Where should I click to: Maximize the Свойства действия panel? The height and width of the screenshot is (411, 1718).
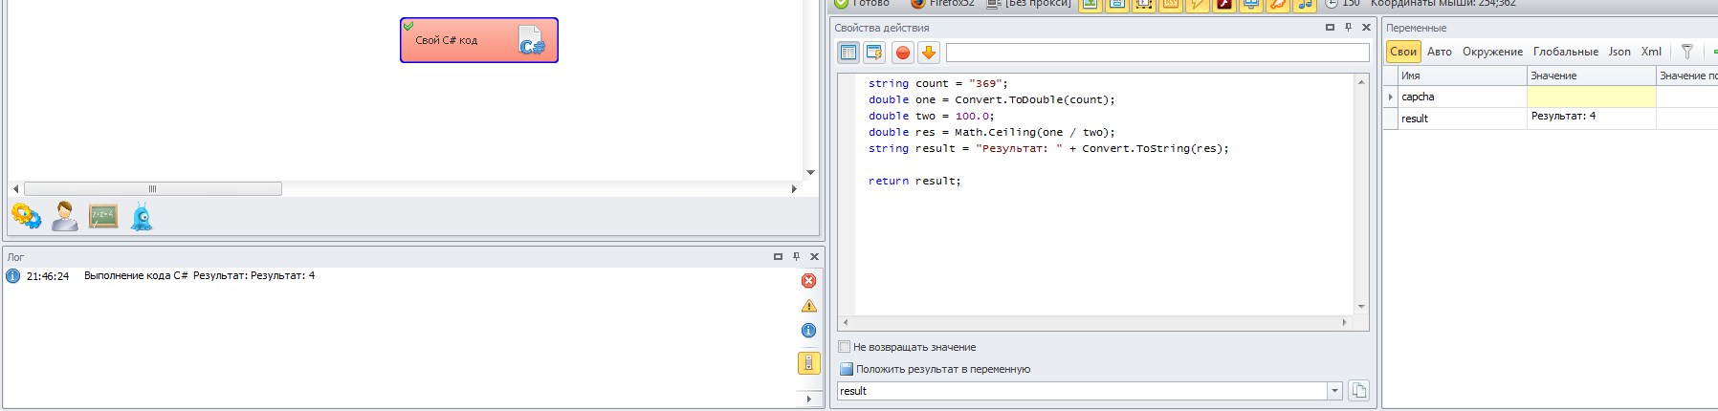pos(1330,27)
